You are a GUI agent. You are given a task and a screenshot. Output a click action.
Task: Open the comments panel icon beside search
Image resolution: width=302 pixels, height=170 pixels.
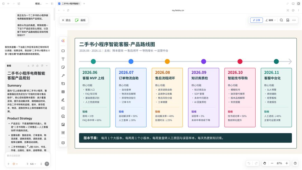coord(288,20)
